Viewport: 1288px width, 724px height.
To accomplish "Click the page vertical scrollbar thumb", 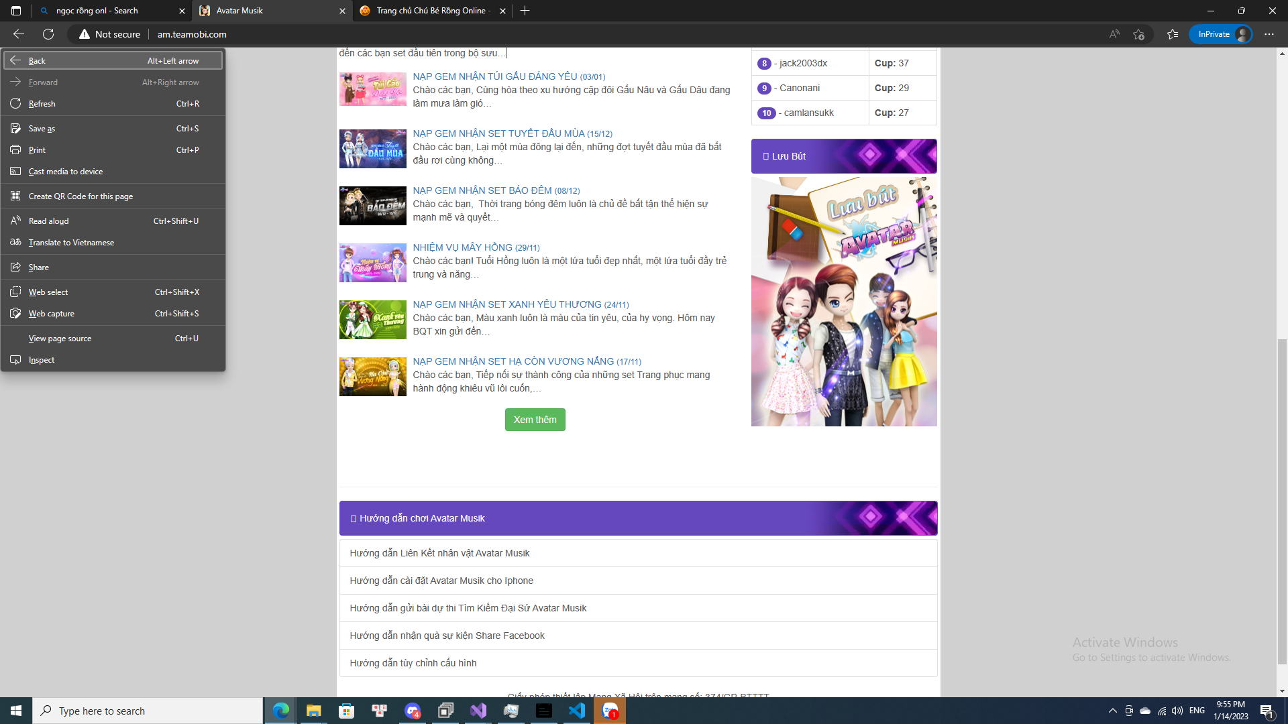I will pos(1282,503).
